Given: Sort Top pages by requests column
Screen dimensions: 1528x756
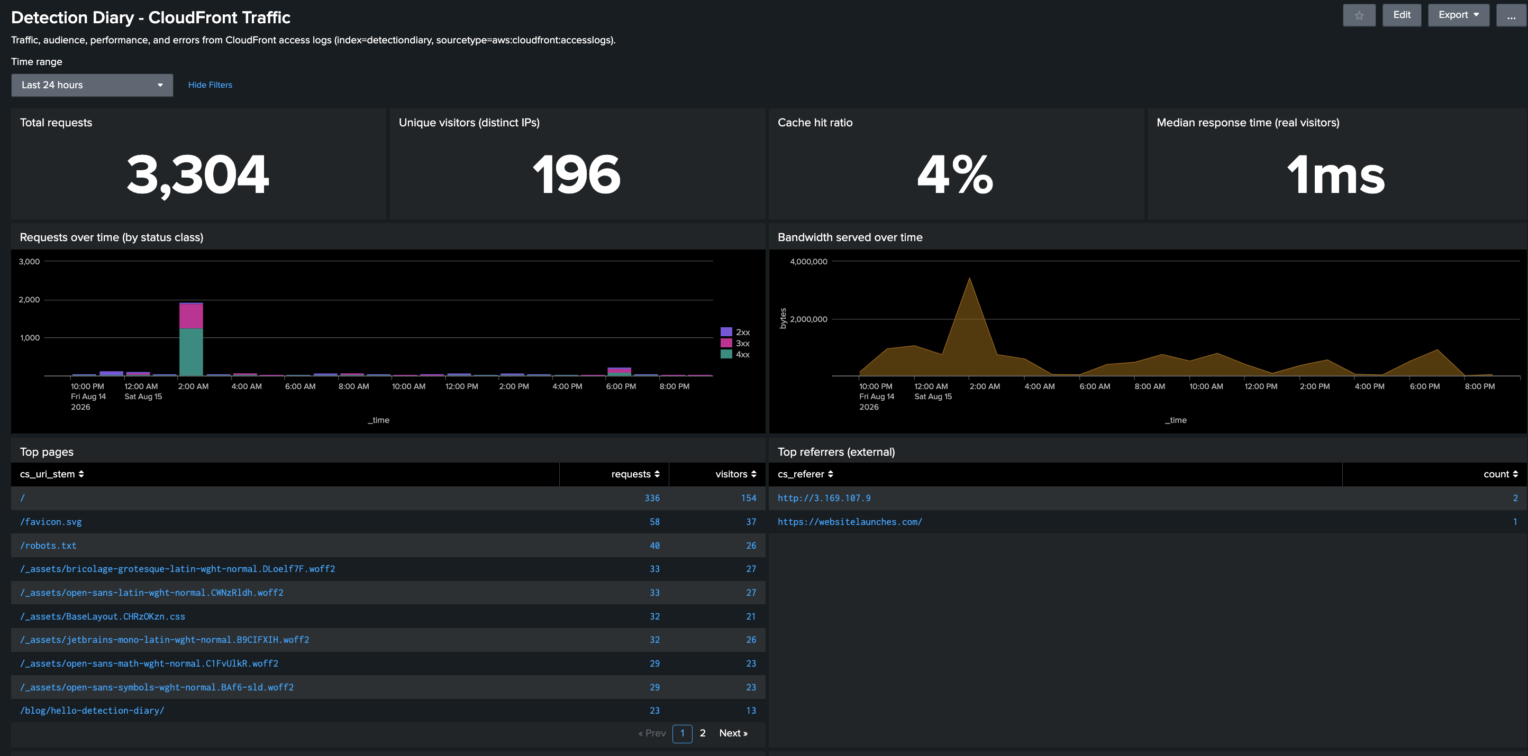Looking at the screenshot, I should point(635,474).
